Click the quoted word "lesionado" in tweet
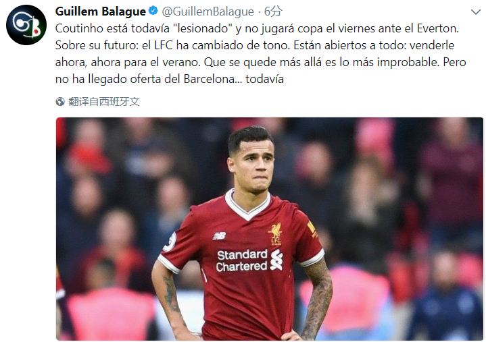The height and width of the screenshot is (342, 486). click(203, 28)
